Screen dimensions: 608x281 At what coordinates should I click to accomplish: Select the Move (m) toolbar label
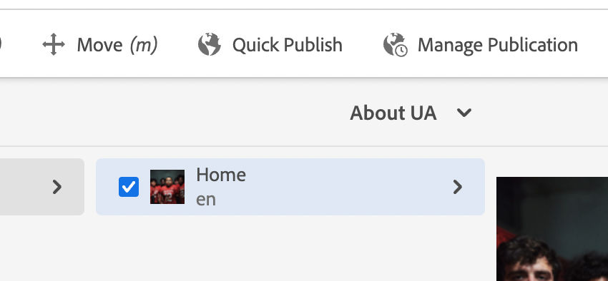[117, 45]
